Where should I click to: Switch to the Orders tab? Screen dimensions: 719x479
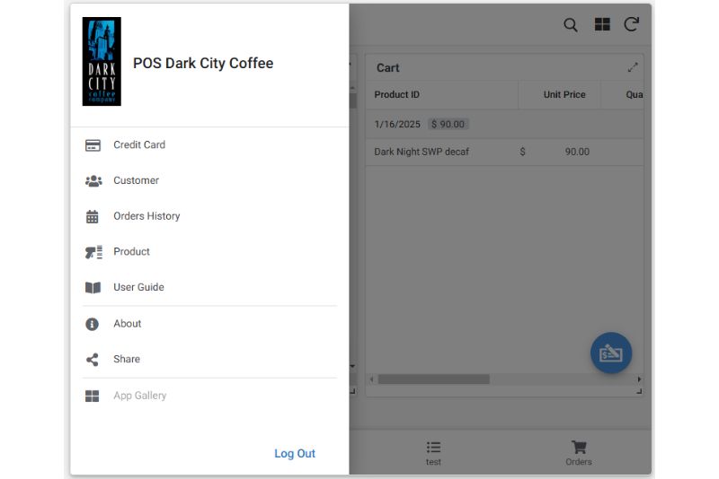coord(579,453)
